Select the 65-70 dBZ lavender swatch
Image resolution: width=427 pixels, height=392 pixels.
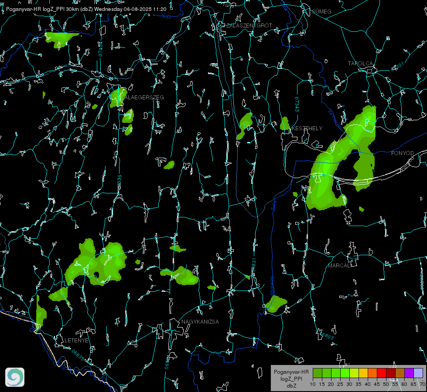[x=418, y=373]
